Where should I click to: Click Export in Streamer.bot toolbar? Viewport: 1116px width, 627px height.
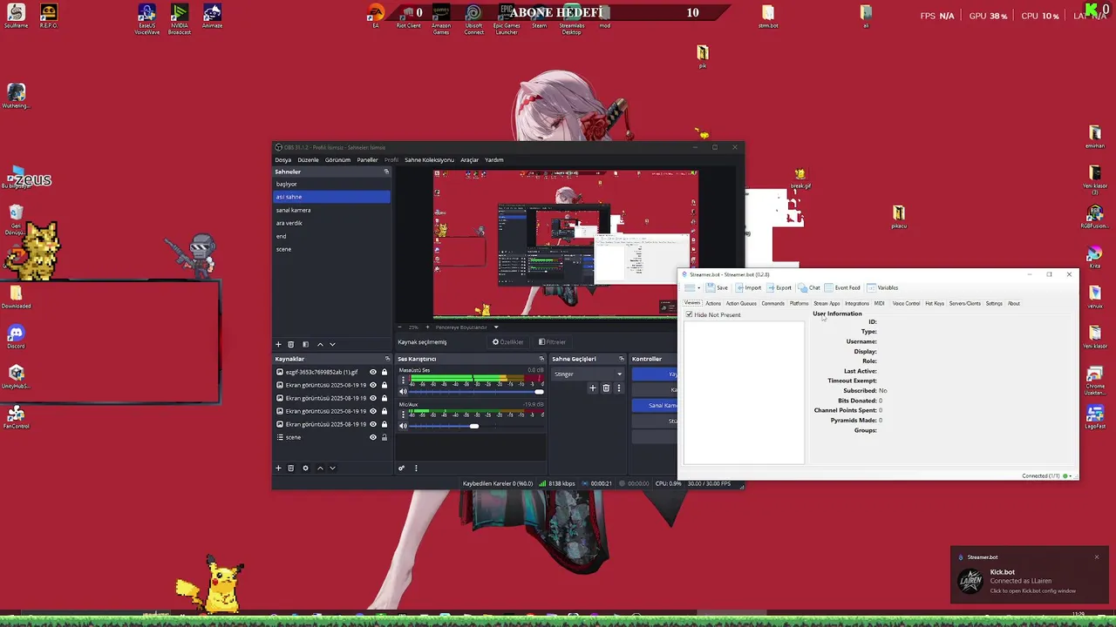pos(779,288)
